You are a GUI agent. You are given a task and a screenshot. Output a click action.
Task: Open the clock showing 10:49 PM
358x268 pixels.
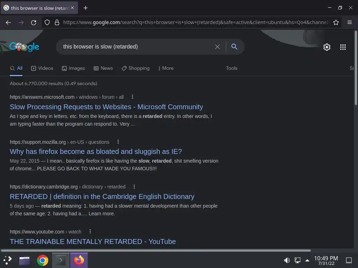click(326, 260)
